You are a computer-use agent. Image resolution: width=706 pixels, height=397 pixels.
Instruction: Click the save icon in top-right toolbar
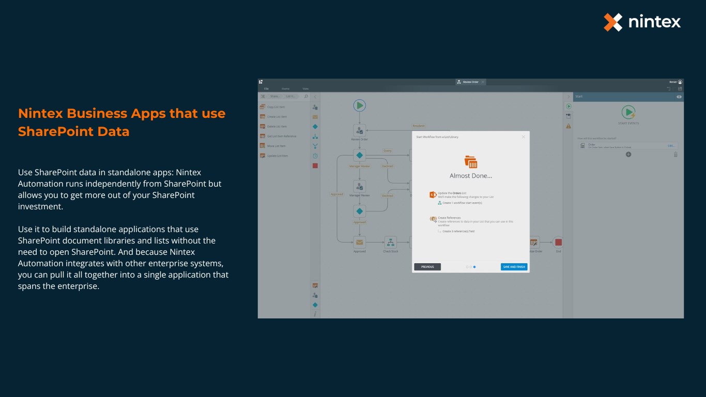[680, 88]
